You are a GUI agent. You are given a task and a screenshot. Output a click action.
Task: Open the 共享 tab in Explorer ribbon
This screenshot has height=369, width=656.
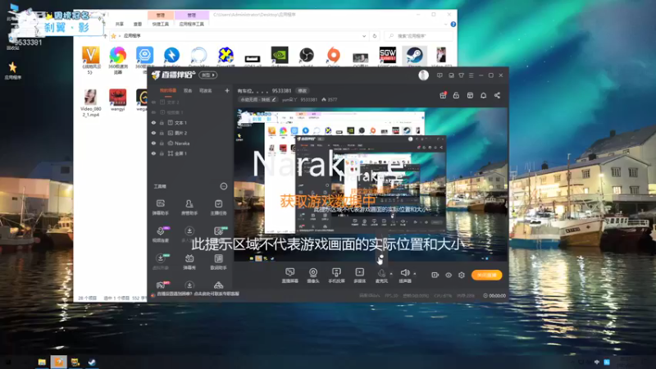(x=120, y=25)
